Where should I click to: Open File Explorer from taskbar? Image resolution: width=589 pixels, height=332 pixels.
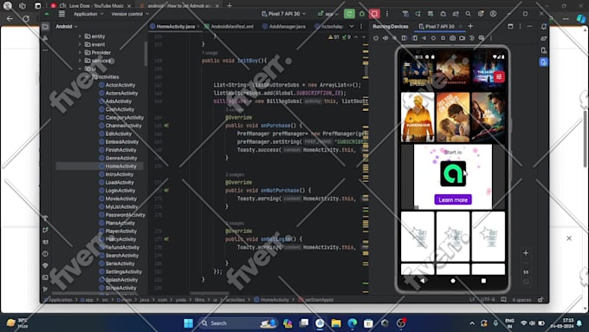click(x=336, y=323)
